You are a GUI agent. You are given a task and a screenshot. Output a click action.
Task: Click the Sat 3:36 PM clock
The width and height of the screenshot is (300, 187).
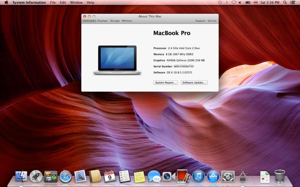point(270,3)
